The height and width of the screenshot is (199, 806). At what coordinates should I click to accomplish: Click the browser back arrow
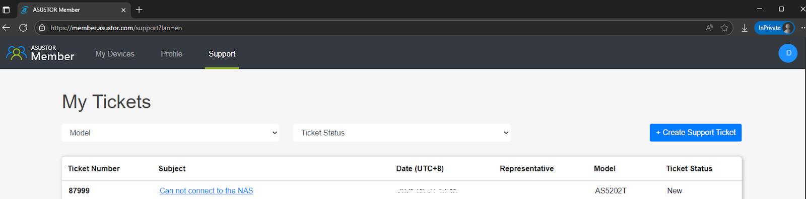pyautogui.click(x=6, y=28)
